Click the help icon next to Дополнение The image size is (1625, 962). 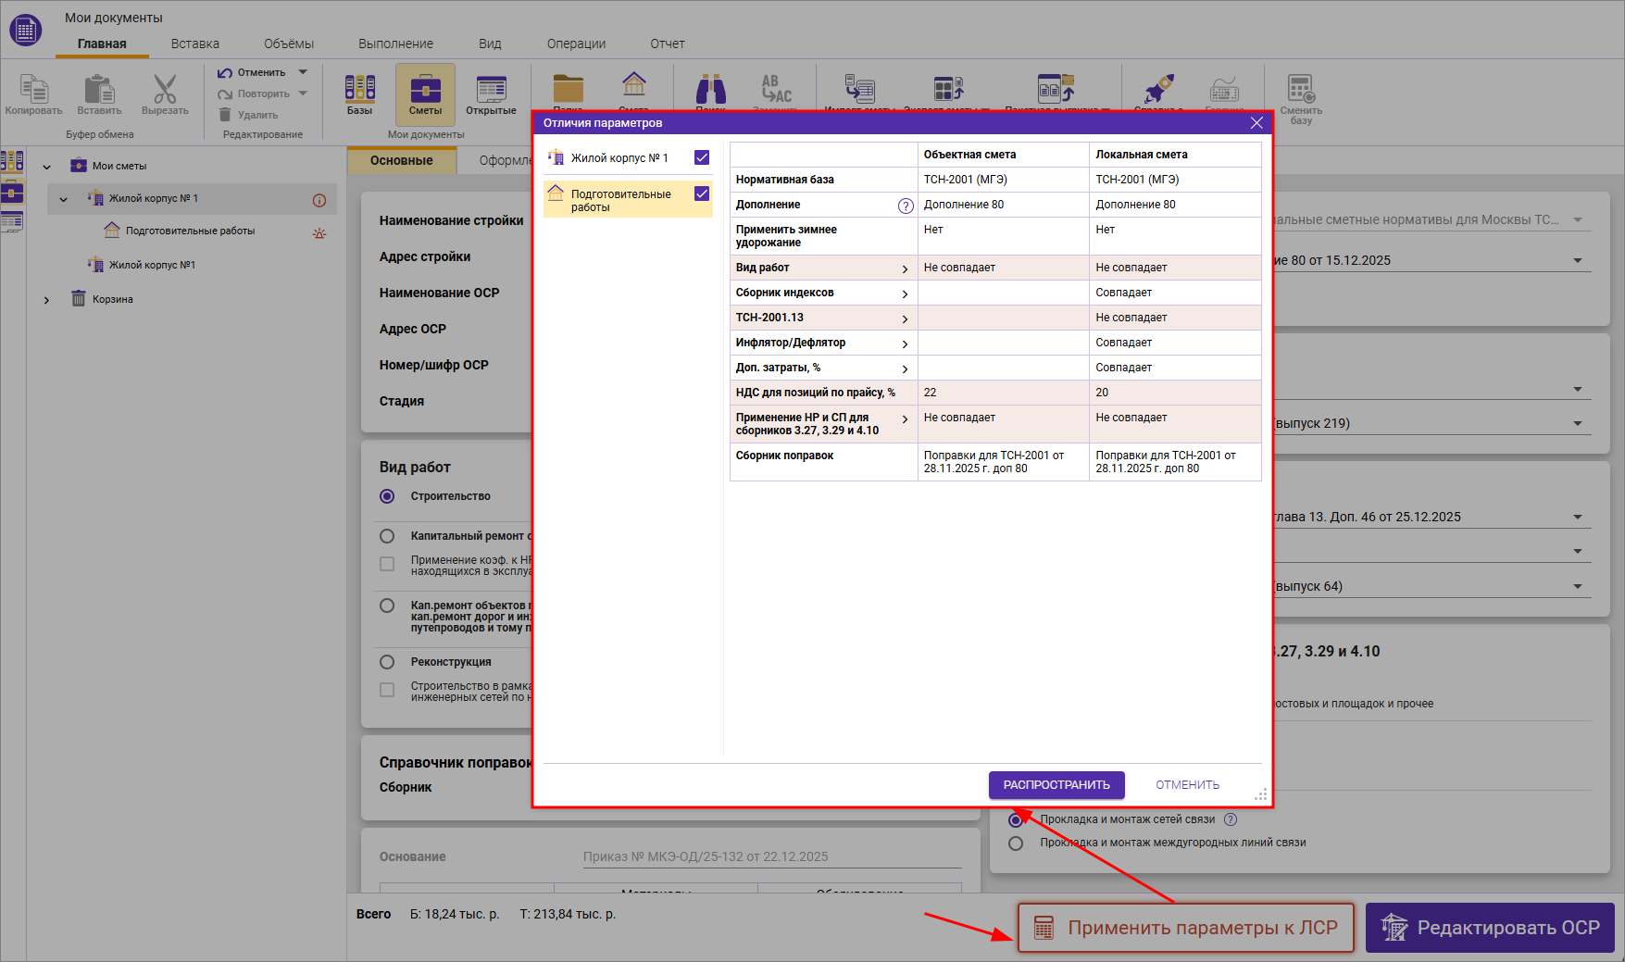click(906, 206)
